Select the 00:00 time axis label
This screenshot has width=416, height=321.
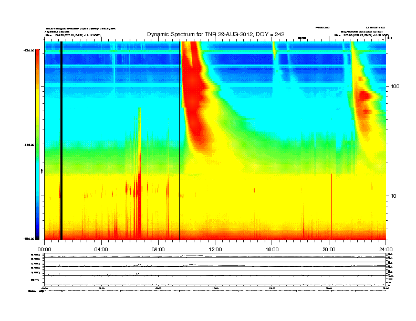pos(44,250)
